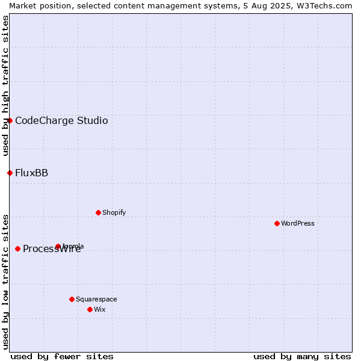Click the CodeCharge Studio red data point
Screen dimensions: 361x361
pyautogui.click(x=10, y=121)
